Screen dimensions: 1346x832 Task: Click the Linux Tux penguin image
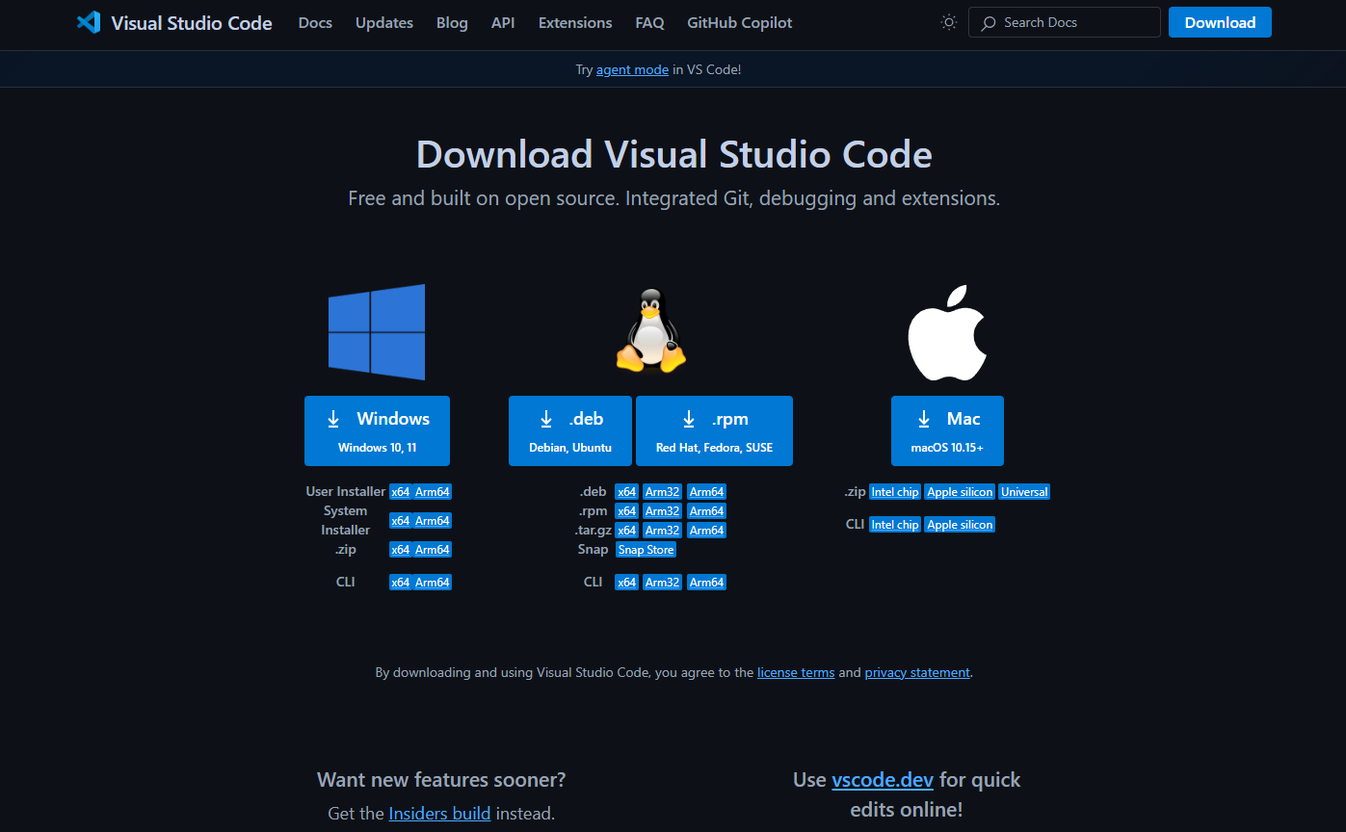tap(651, 330)
